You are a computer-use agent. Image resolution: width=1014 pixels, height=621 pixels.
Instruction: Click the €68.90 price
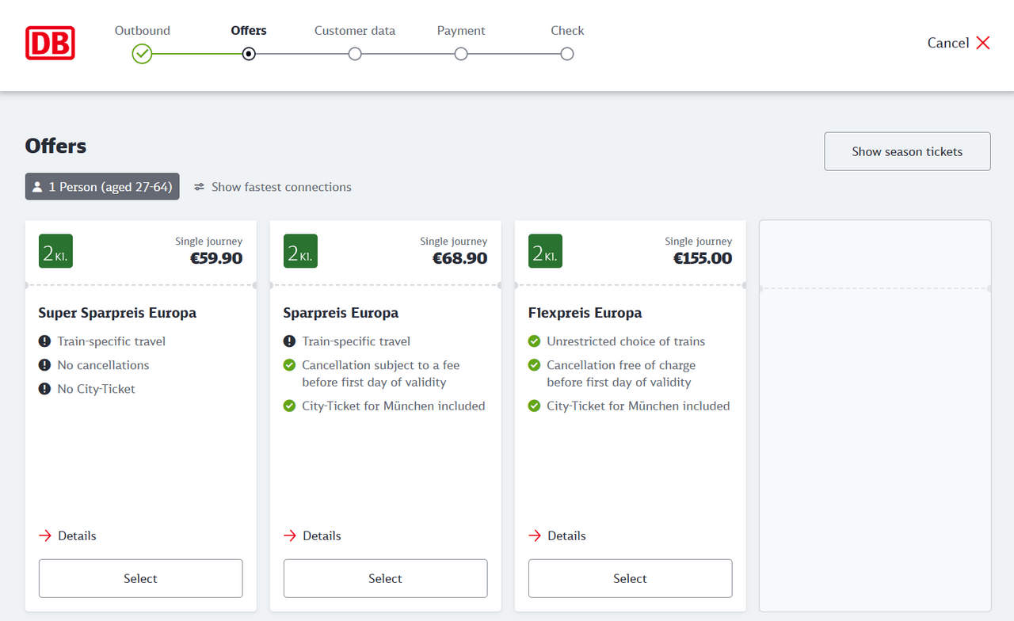pos(461,258)
